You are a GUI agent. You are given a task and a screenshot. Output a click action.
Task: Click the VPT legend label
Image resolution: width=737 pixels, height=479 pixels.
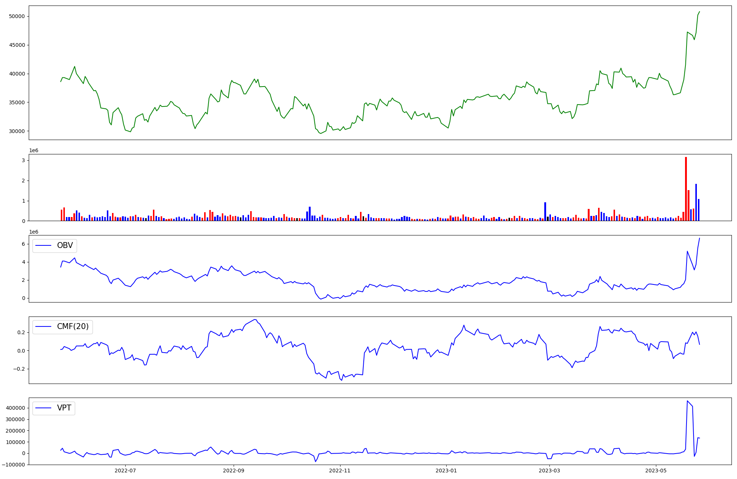pyautogui.click(x=64, y=408)
